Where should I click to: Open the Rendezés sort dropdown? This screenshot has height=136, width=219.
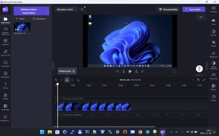pos(40,19)
